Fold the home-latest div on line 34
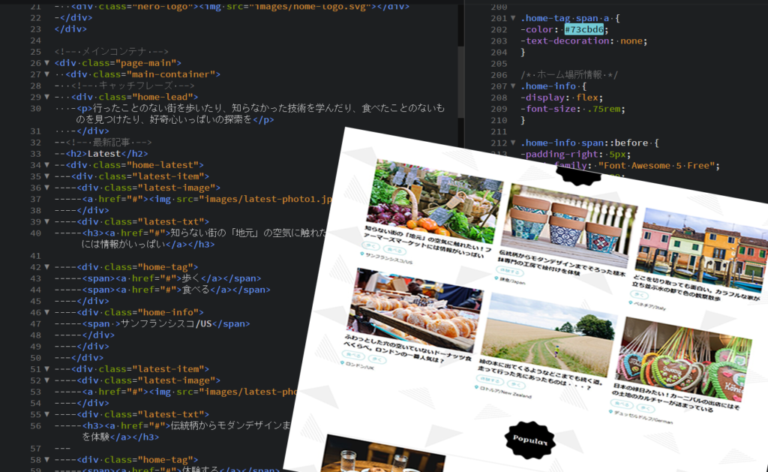The image size is (768, 472). click(x=46, y=164)
